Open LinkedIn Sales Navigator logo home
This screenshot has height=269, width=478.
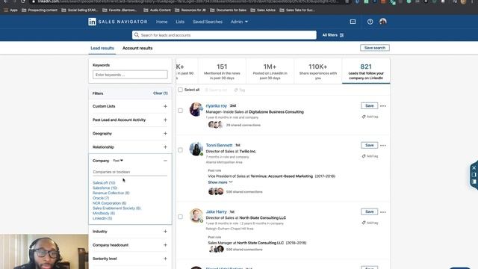(x=118, y=22)
